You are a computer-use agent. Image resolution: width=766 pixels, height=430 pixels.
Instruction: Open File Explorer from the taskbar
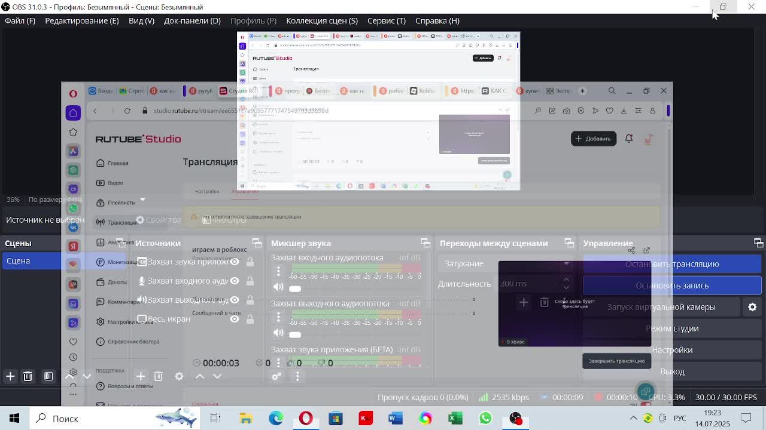(246, 418)
